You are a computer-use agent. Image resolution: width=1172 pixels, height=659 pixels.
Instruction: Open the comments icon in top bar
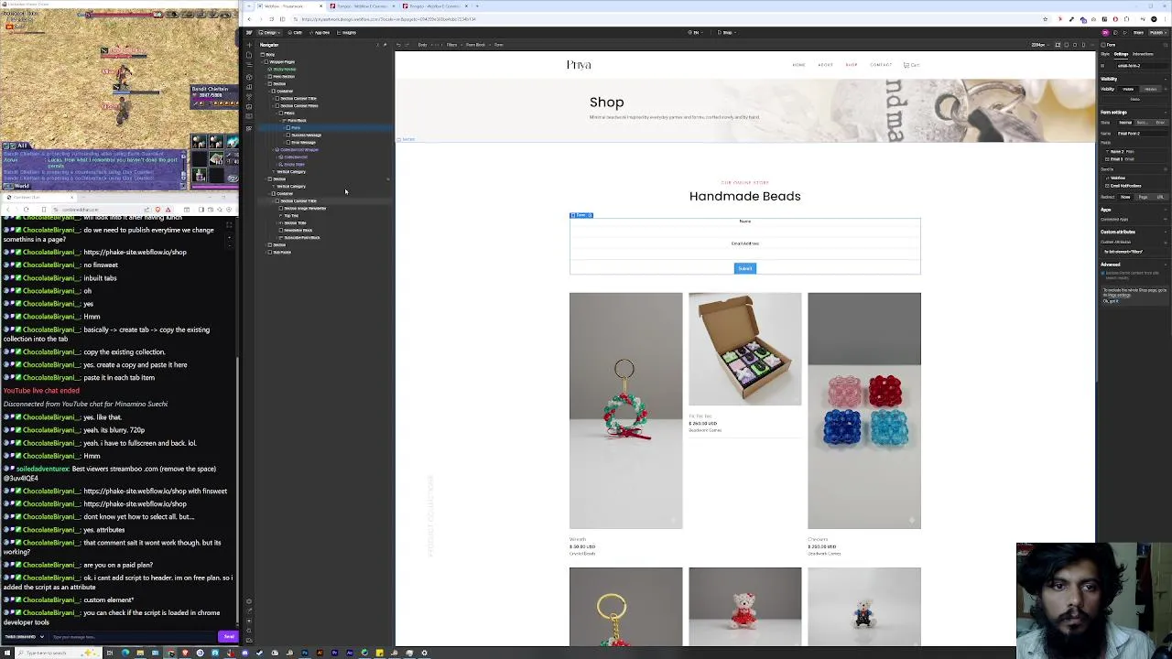coord(1115,32)
